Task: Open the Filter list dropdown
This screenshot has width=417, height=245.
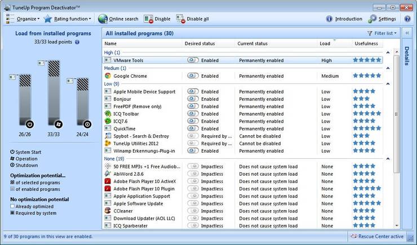Action: pyautogui.click(x=382, y=33)
